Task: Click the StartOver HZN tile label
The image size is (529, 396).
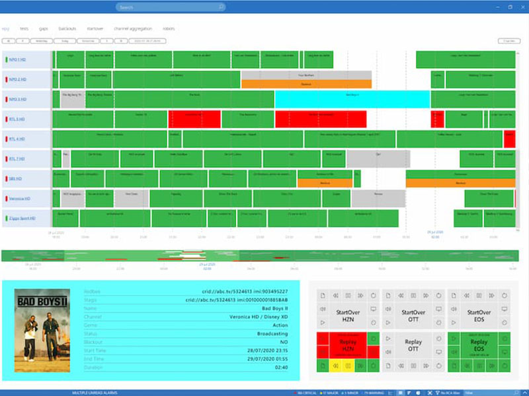Action: click(x=348, y=316)
